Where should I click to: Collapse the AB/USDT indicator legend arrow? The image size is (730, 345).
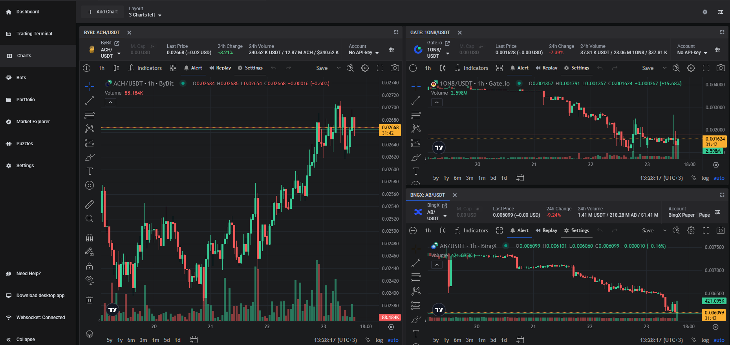tap(437, 265)
